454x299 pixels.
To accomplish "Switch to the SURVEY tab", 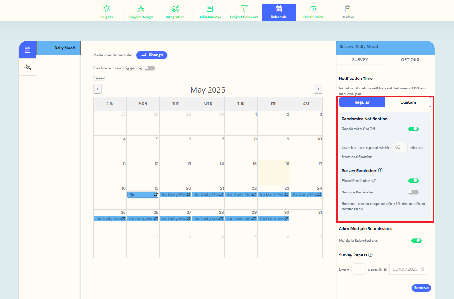I will click(360, 59).
